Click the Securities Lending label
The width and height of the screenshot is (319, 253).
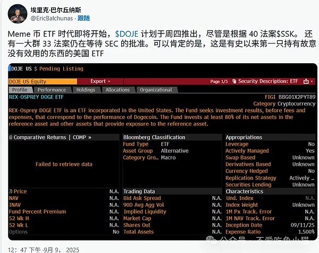point(248,184)
